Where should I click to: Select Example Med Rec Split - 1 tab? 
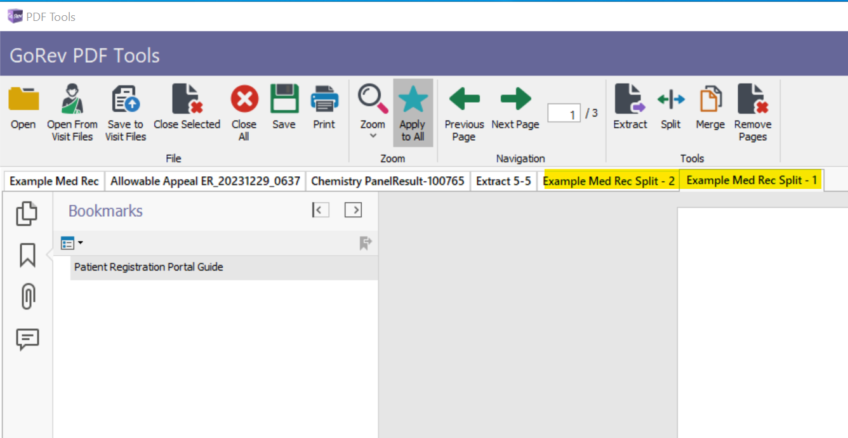pos(752,180)
